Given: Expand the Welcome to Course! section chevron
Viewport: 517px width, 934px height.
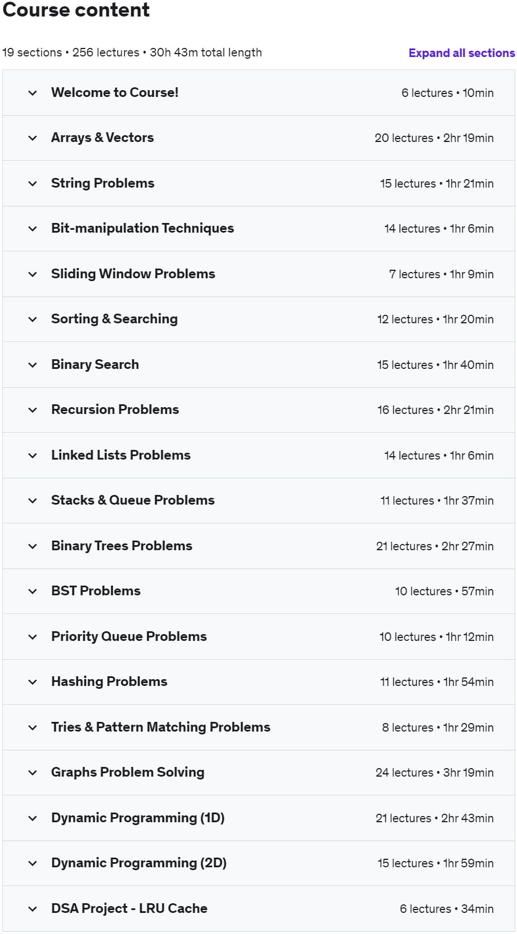Looking at the screenshot, I should (33, 93).
